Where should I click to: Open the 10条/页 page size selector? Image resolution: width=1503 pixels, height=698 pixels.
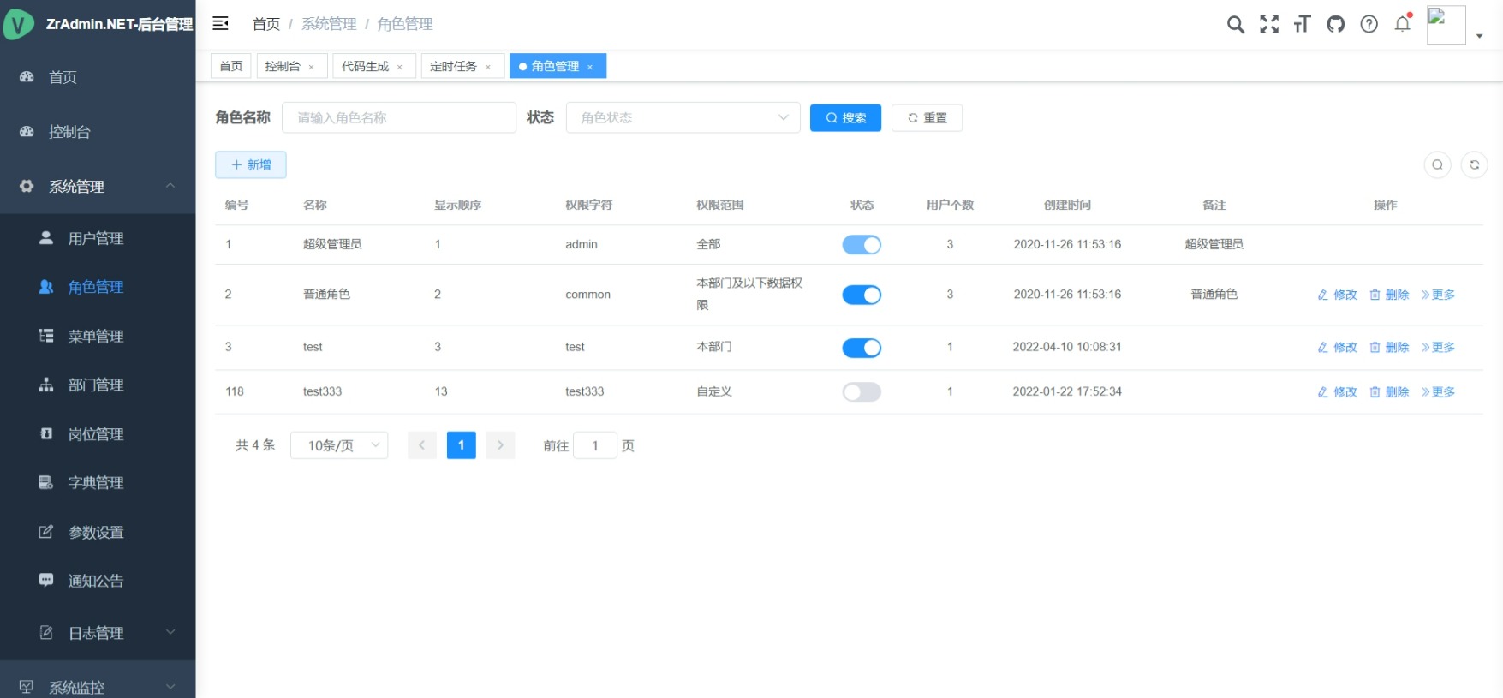[339, 445]
